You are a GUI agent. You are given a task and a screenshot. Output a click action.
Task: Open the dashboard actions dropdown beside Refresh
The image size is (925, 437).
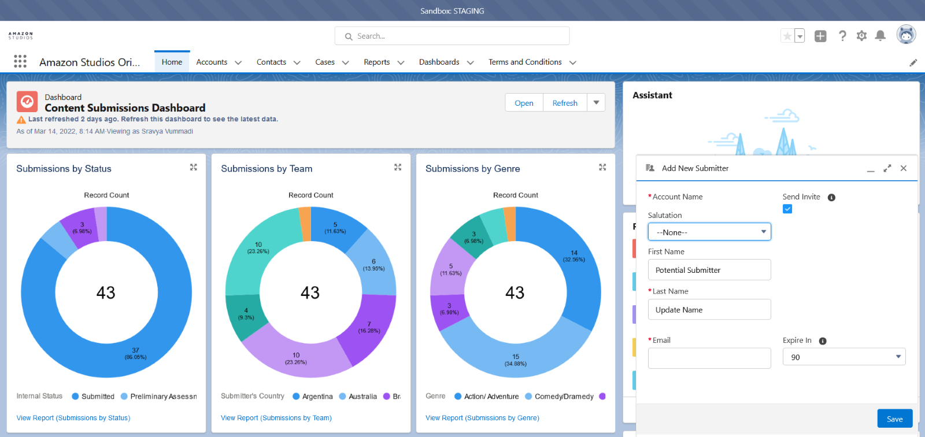pyautogui.click(x=596, y=102)
